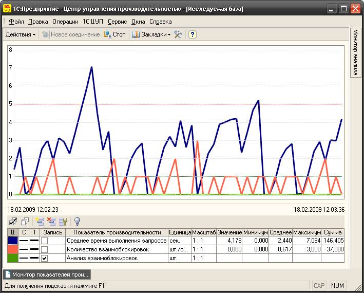364x293 pixels.
Task: Click the Максимум column header
Action: pos(307,232)
